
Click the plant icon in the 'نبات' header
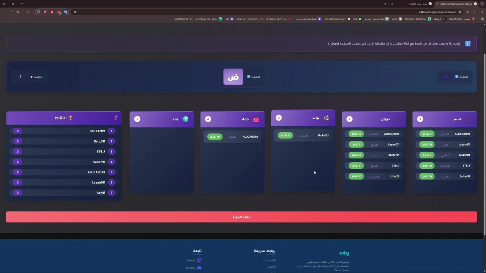pyautogui.click(x=327, y=118)
